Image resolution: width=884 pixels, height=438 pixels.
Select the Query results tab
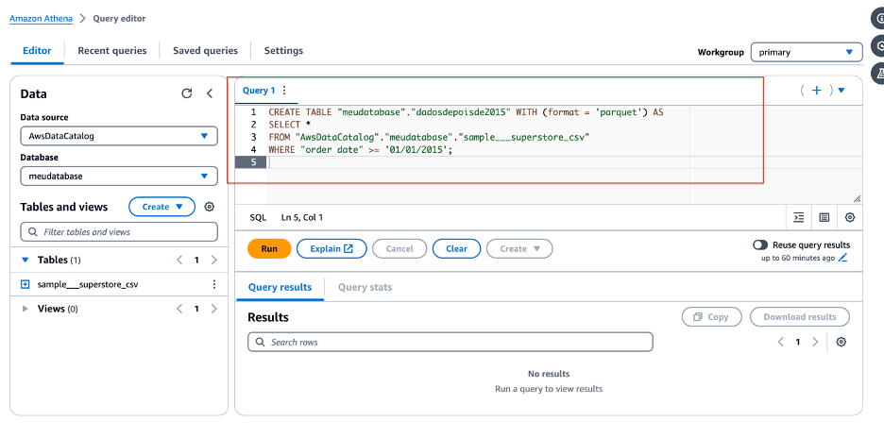[280, 287]
